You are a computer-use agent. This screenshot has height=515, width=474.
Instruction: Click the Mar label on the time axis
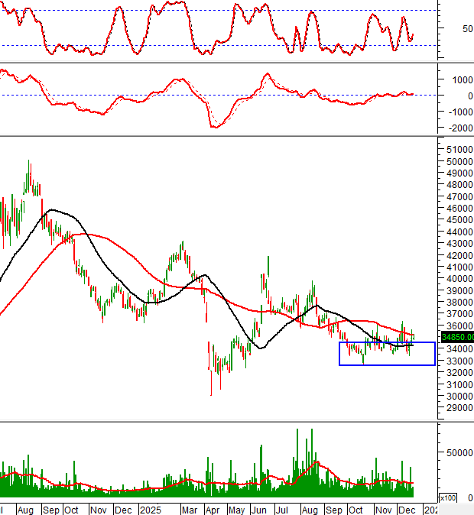tap(187, 509)
